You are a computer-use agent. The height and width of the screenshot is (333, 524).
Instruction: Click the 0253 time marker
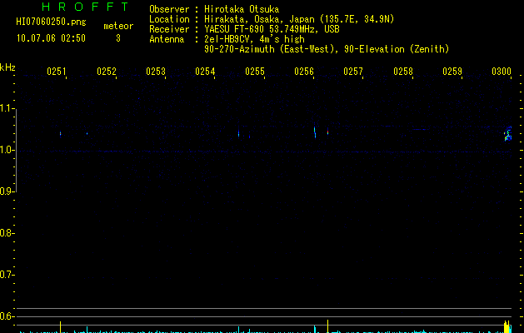(156, 72)
